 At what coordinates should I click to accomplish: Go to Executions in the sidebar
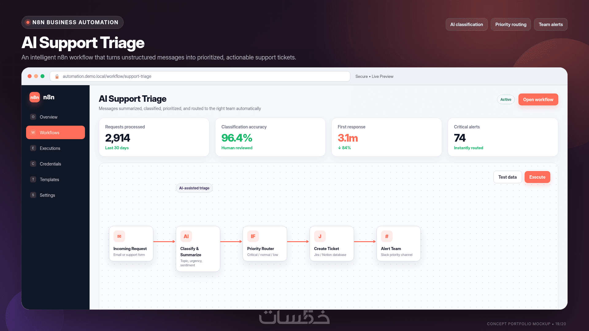pyautogui.click(x=56, y=148)
